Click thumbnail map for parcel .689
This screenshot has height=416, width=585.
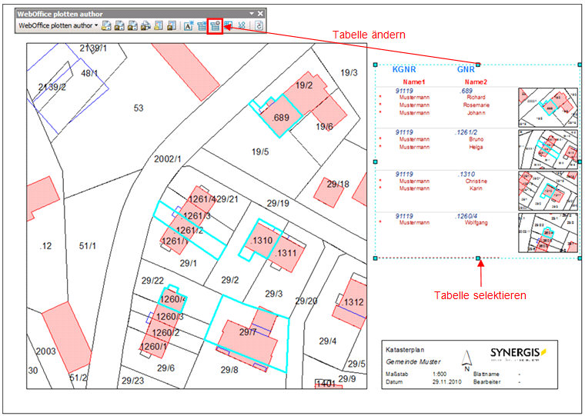point(548,108)
